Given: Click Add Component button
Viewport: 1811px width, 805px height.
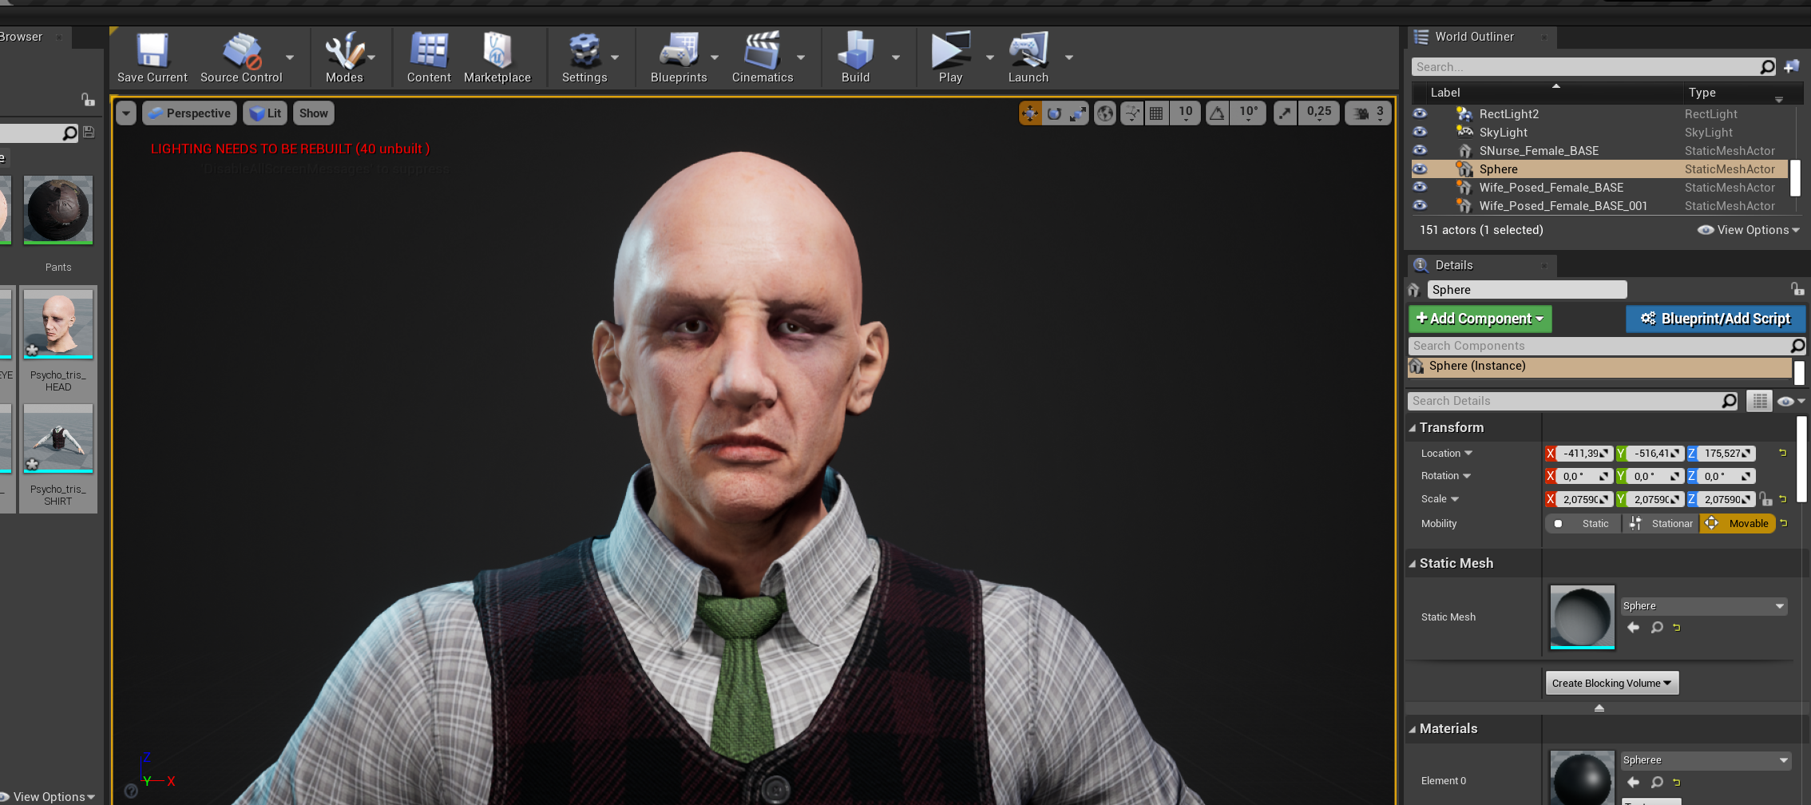Looking at the screenshot, I should [x=1480, y=319].
